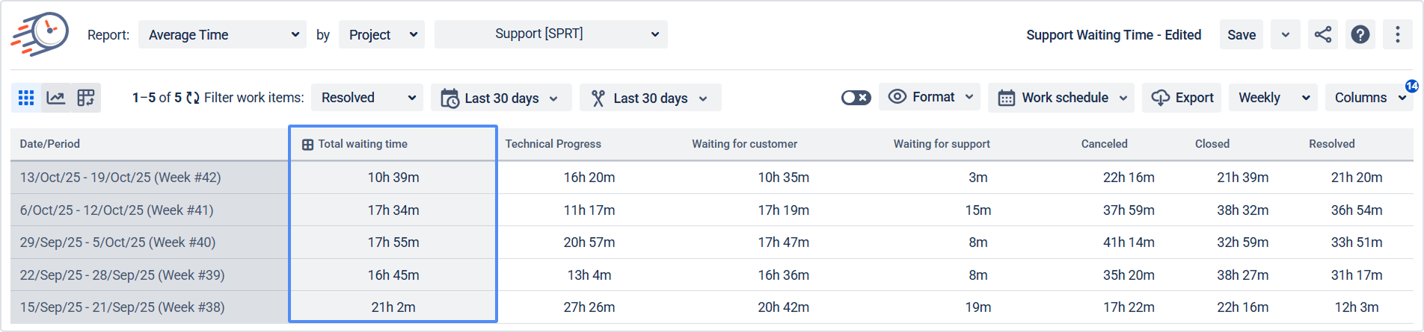Click the Closed column header

[1212, 144]
